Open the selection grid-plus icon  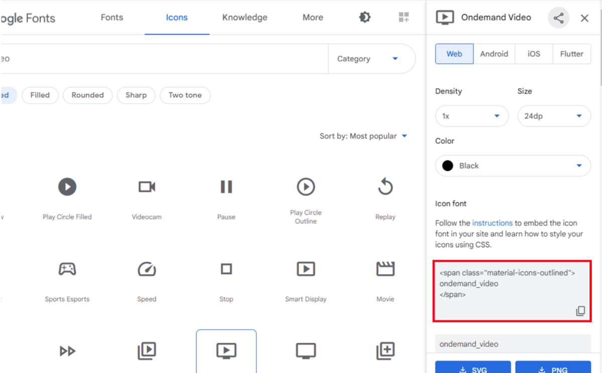(404, 18)
